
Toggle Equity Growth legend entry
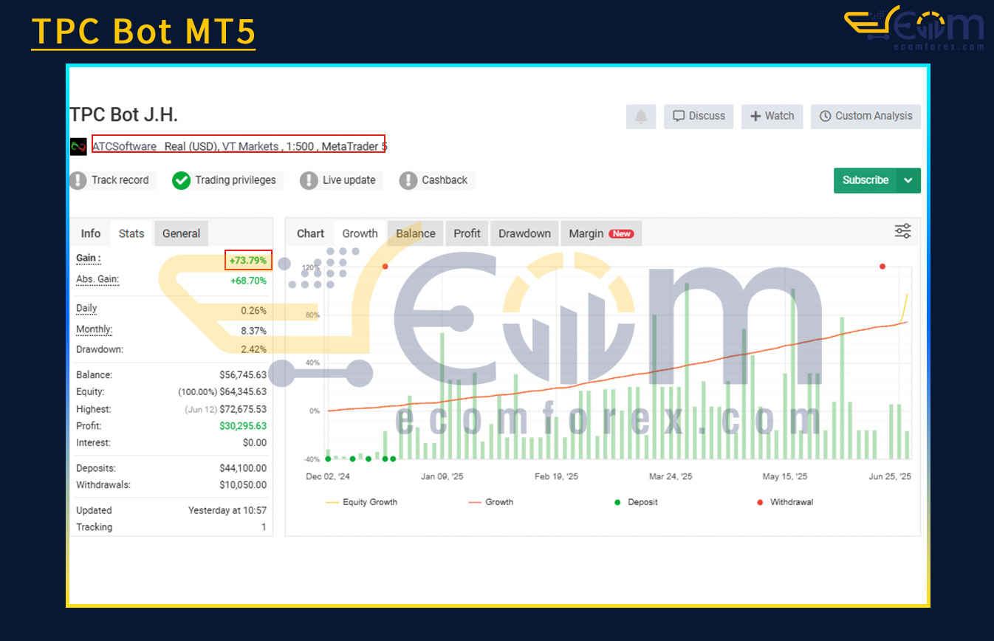click(361, 502)
